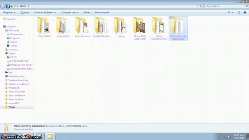Click the search magnifier icon

tap(246, 6)
